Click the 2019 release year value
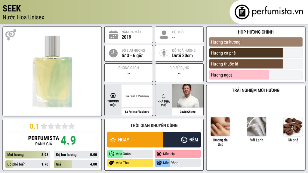Image resolution: width=308 pixels, height=173 pixels. 126,37
